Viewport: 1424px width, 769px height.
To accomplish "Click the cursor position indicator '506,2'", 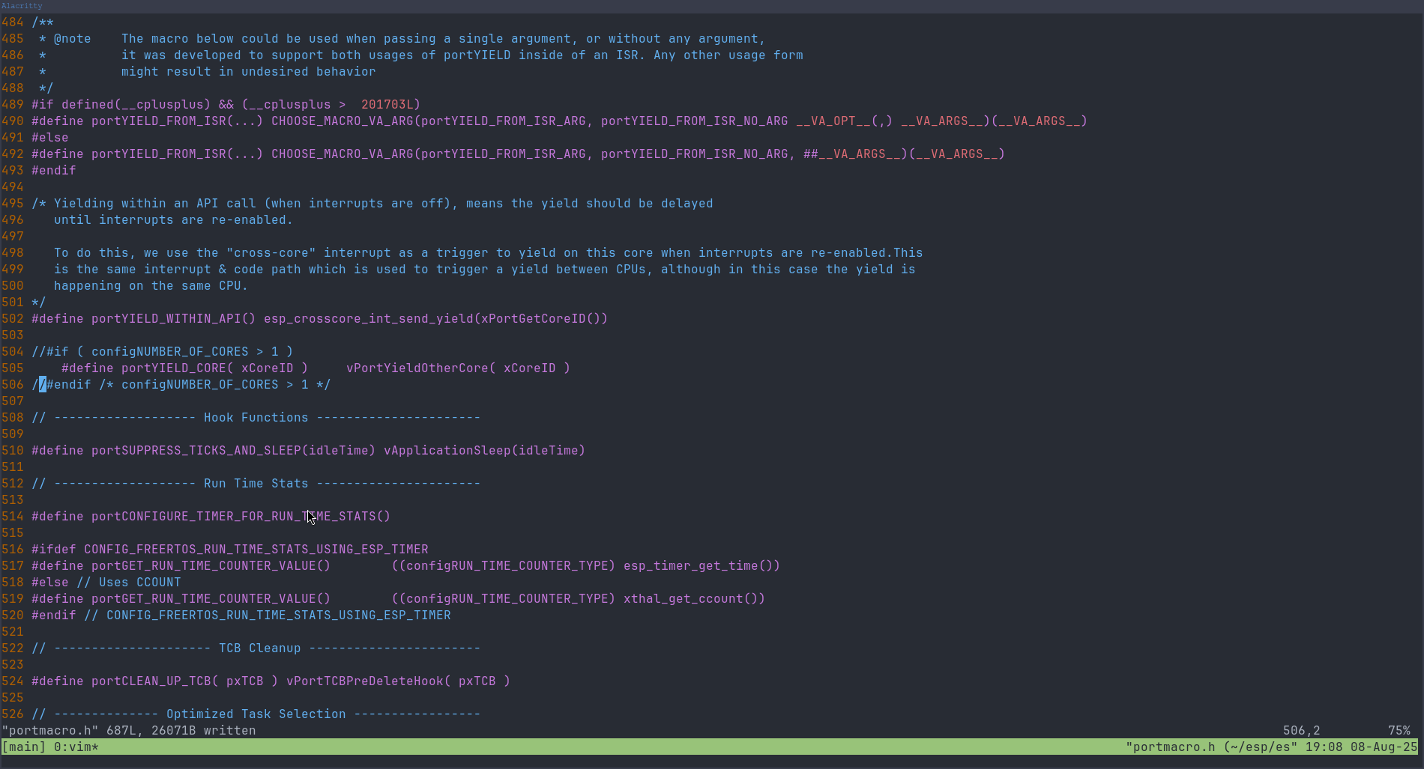I will pyautogui.click(x=1301, y=730).
